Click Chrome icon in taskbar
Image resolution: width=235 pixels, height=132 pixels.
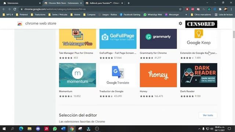72,129
